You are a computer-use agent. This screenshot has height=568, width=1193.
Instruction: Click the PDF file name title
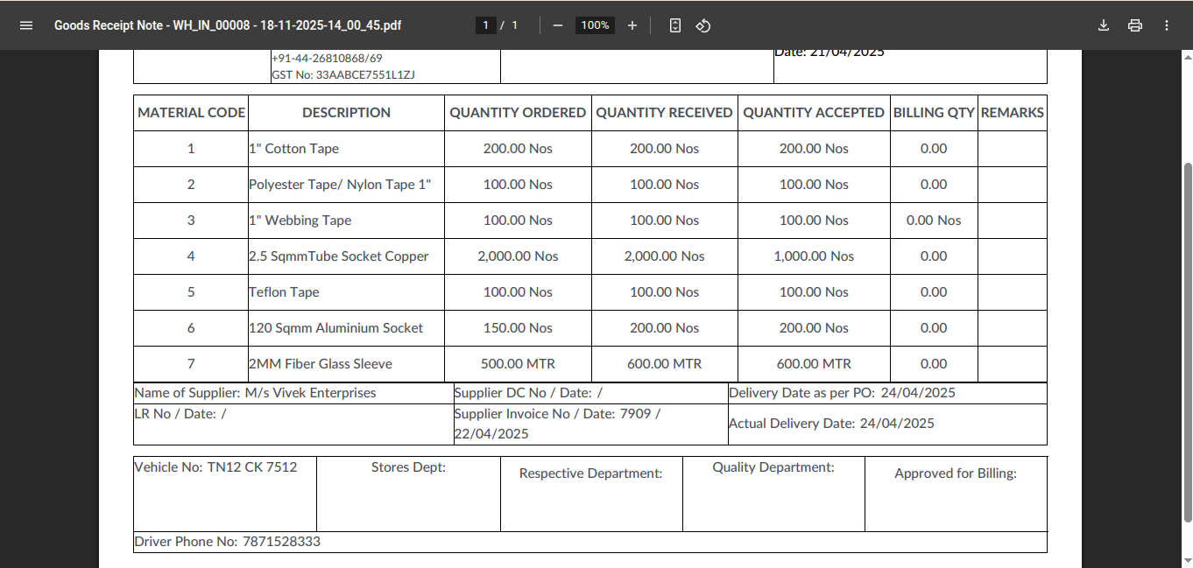pos(228,25)
